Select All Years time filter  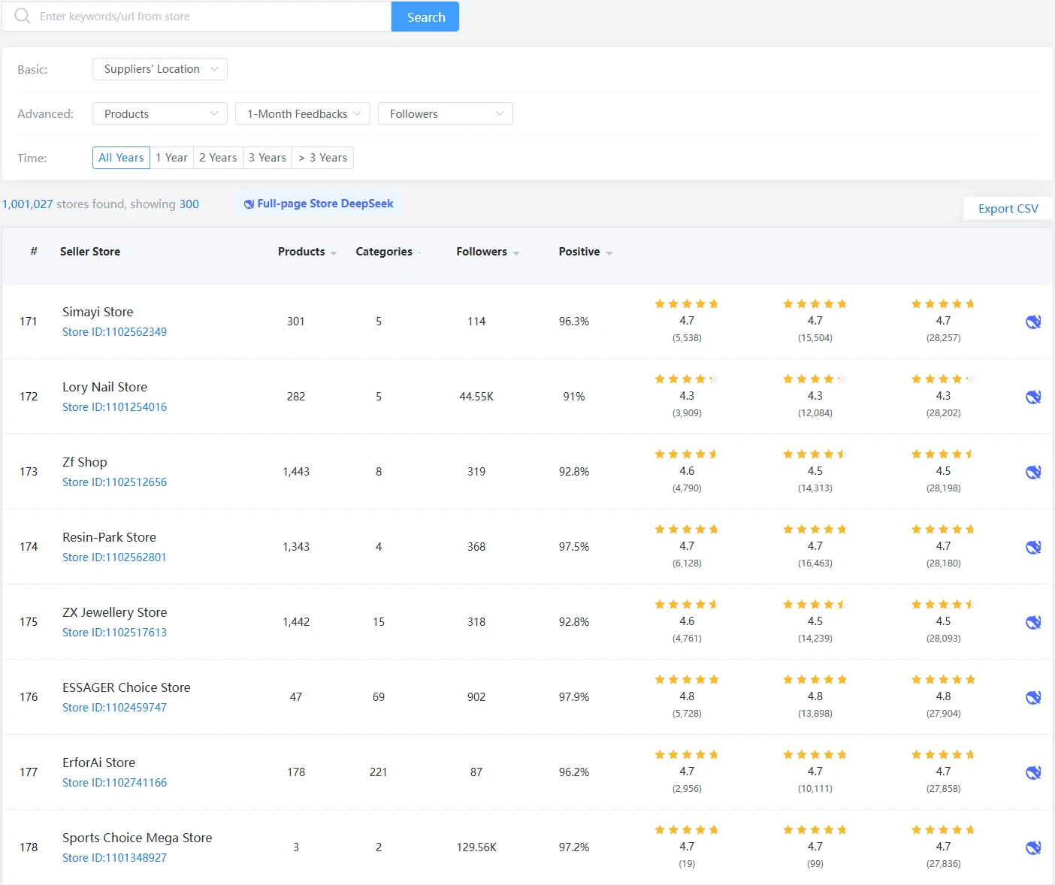(x=121, y=158)
